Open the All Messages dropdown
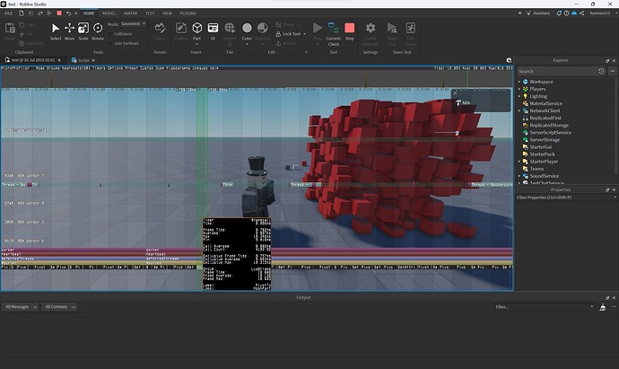Image resolution: width=619 pixels, height=369 pixels. (20, 307)
